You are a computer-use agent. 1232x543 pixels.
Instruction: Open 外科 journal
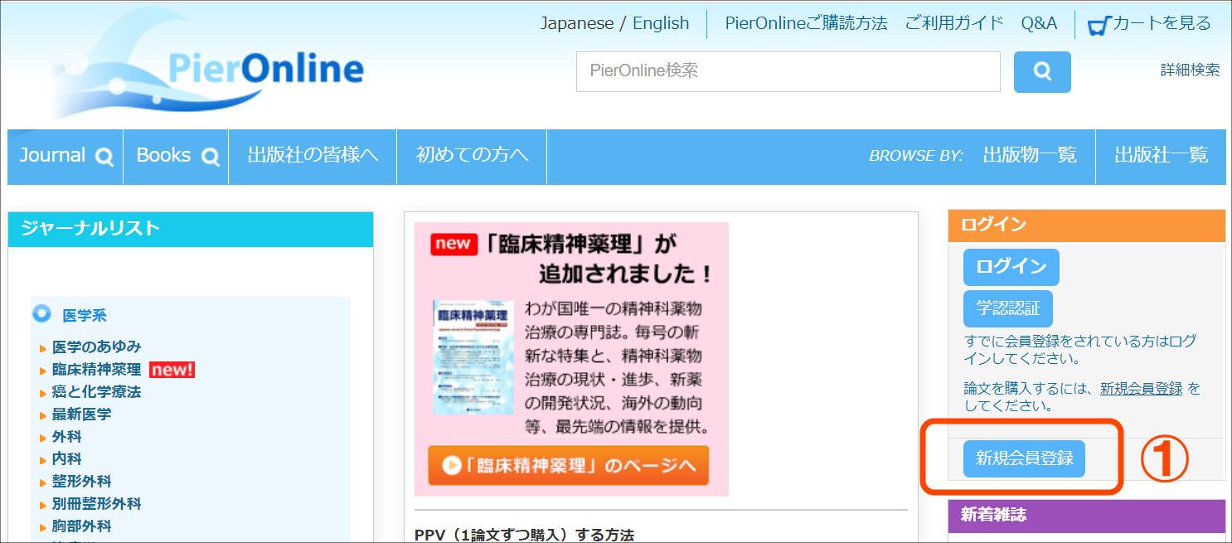[x=66, y=437]
